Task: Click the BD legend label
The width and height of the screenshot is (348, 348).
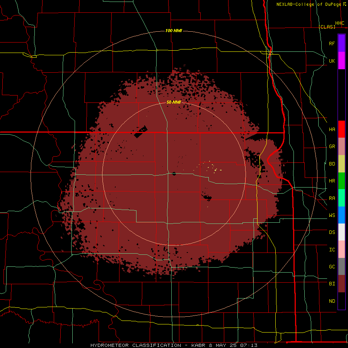Action: (332, 164)
